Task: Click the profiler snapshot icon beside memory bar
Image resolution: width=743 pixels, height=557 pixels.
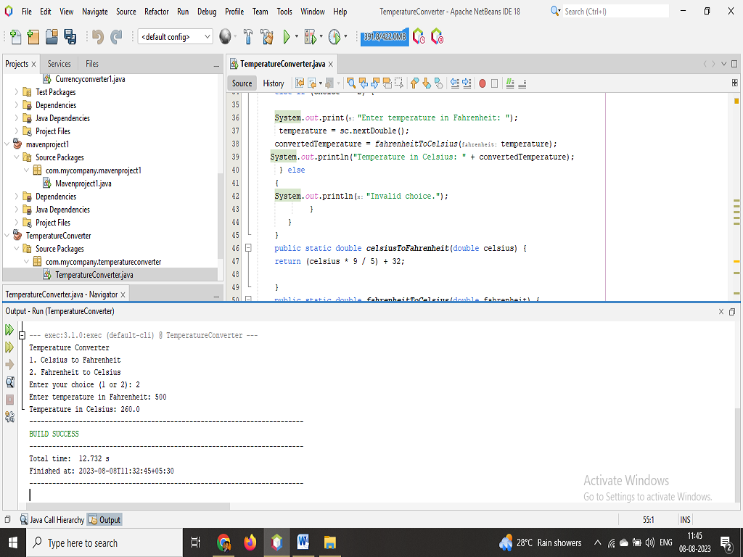Action: click(x=419, y=36)
